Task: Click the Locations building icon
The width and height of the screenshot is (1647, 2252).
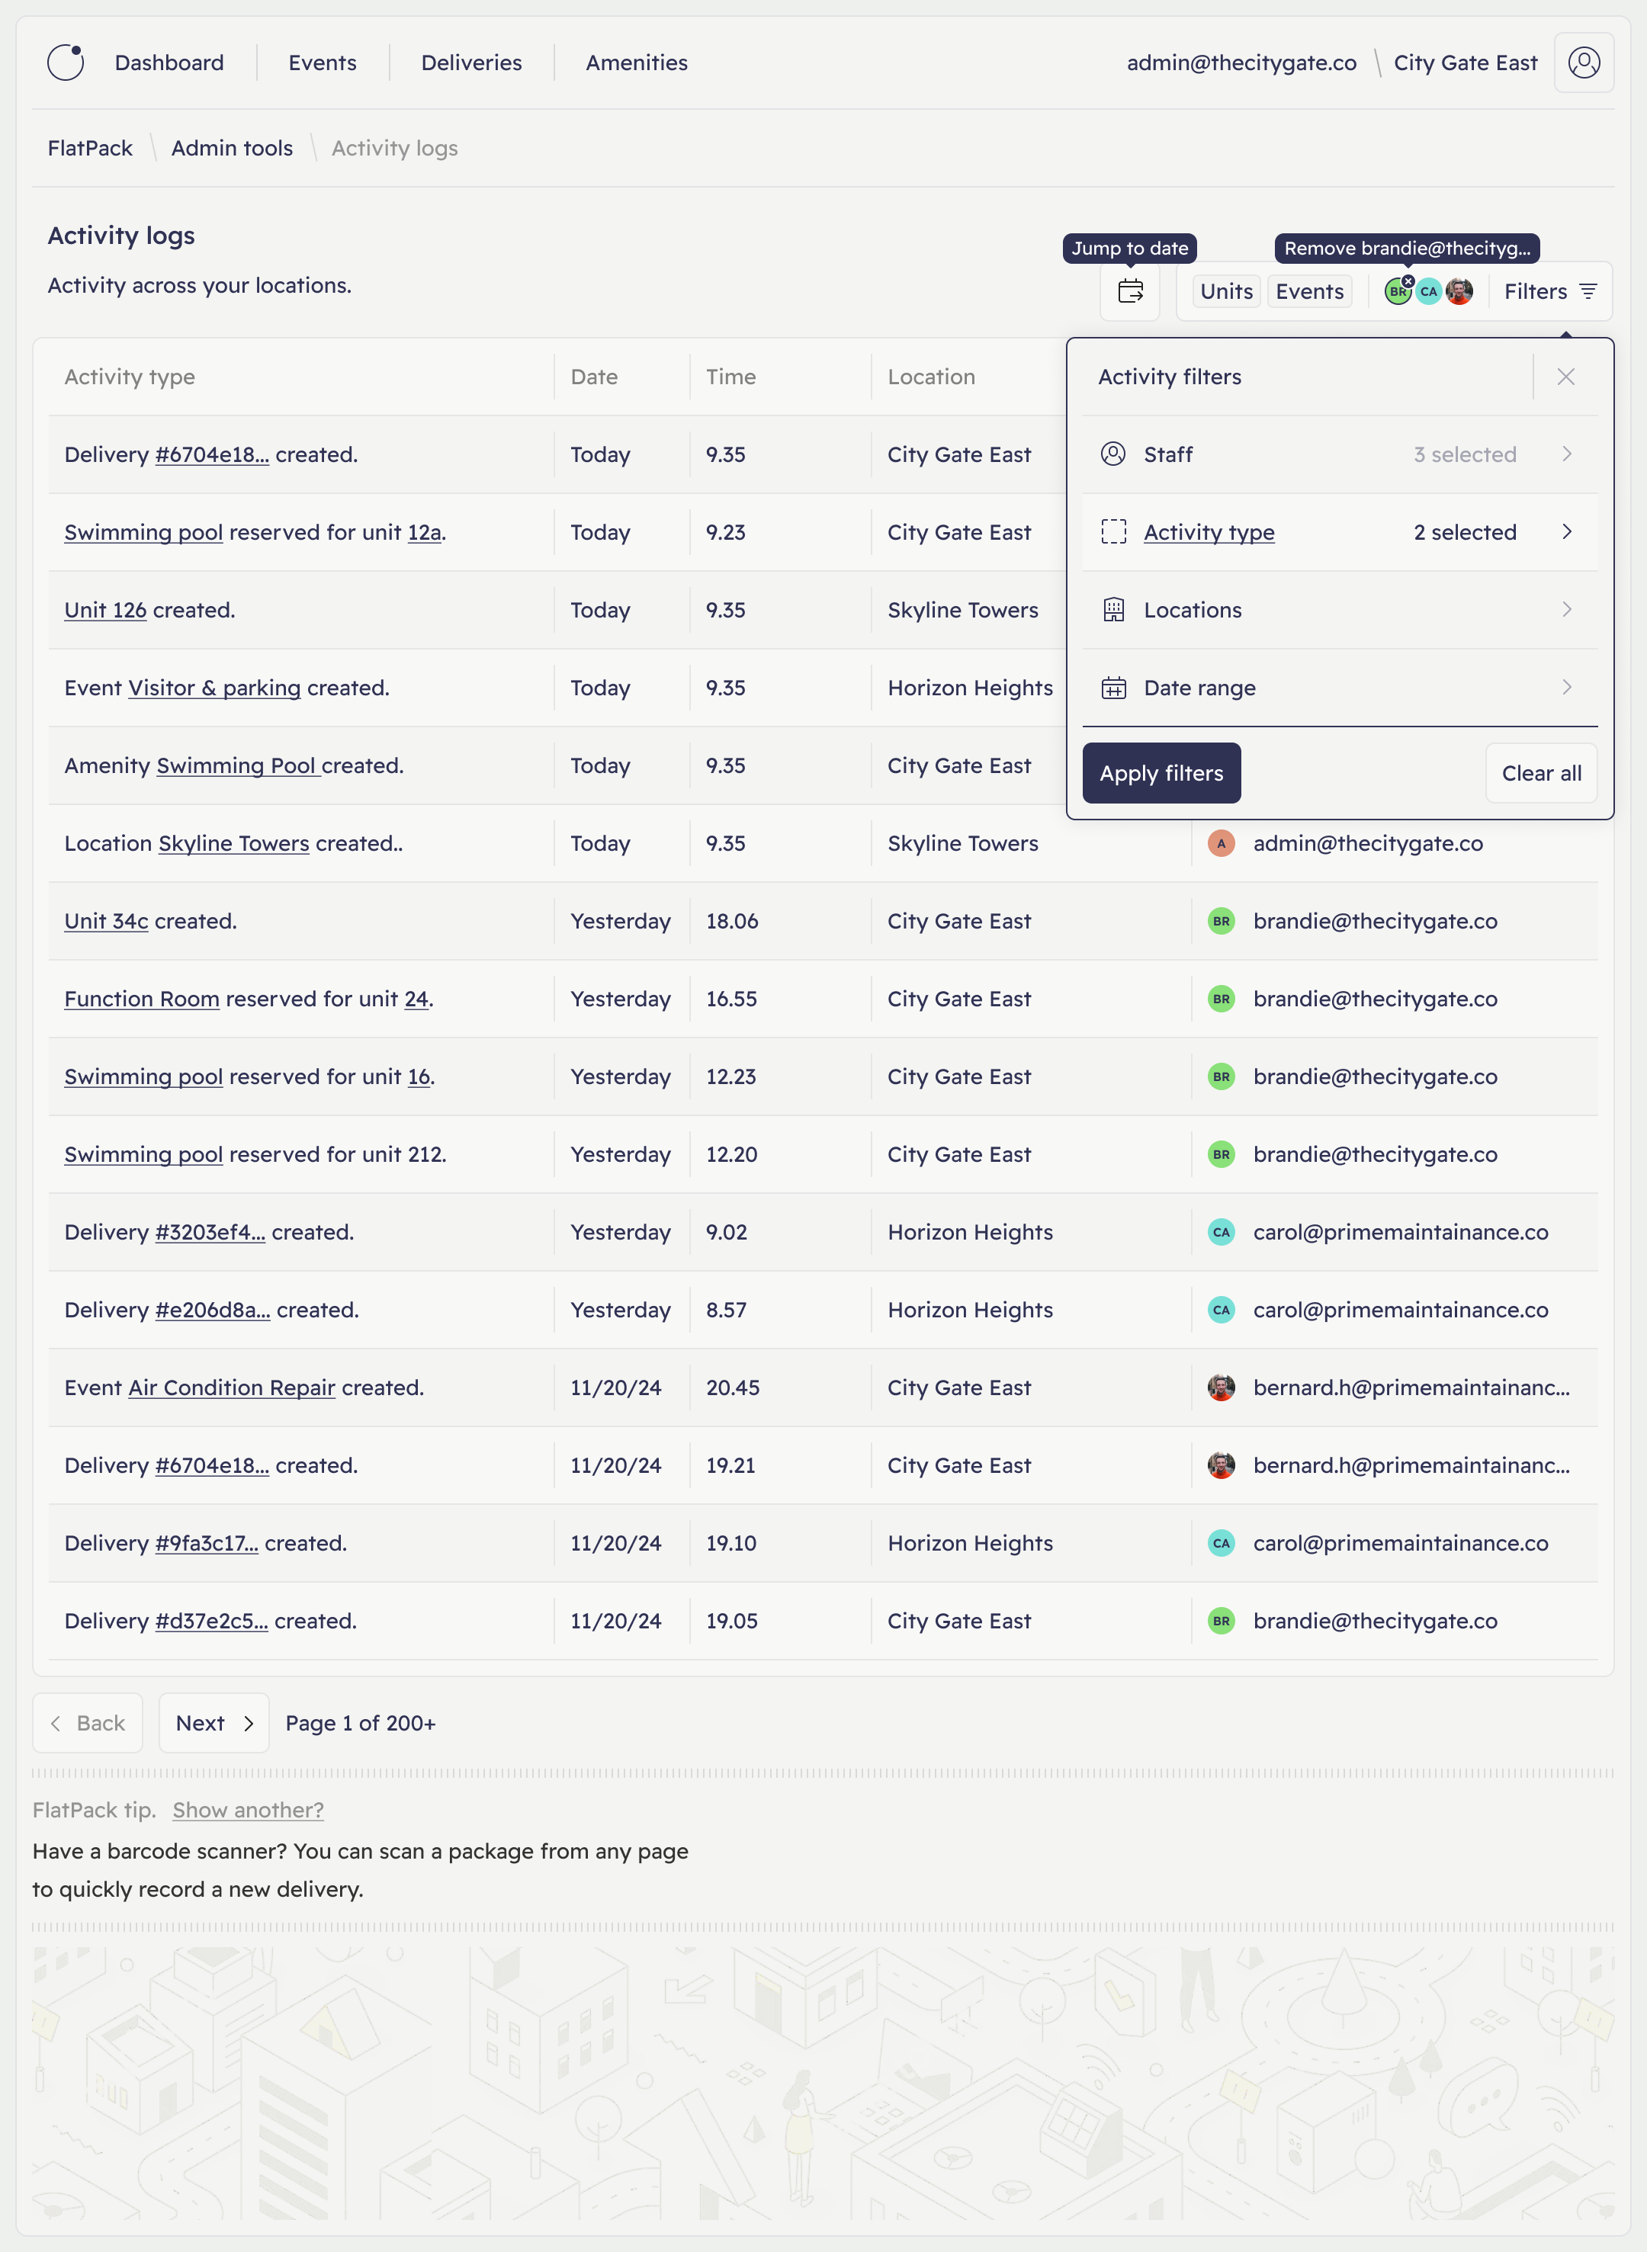Action: tap(1113, 609)
